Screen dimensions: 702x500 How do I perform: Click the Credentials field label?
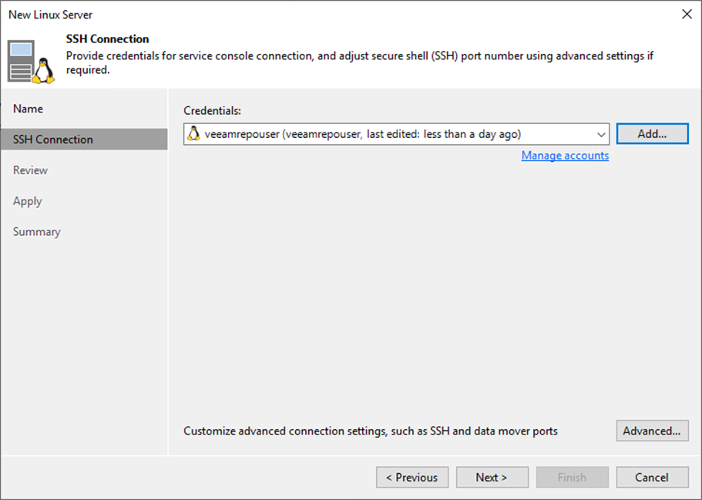(212, 111)
